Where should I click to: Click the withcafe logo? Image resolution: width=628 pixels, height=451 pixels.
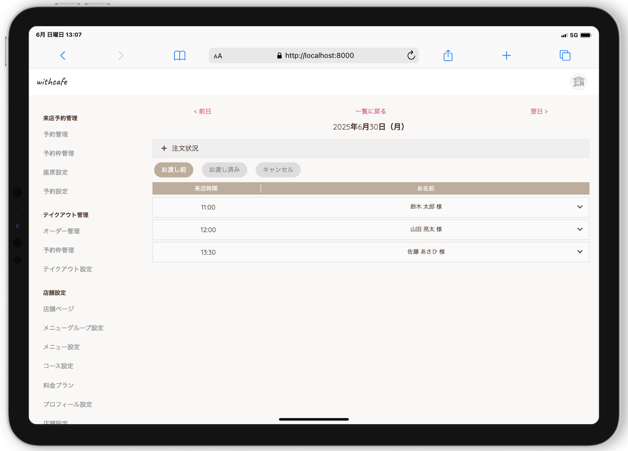point(52,82)
